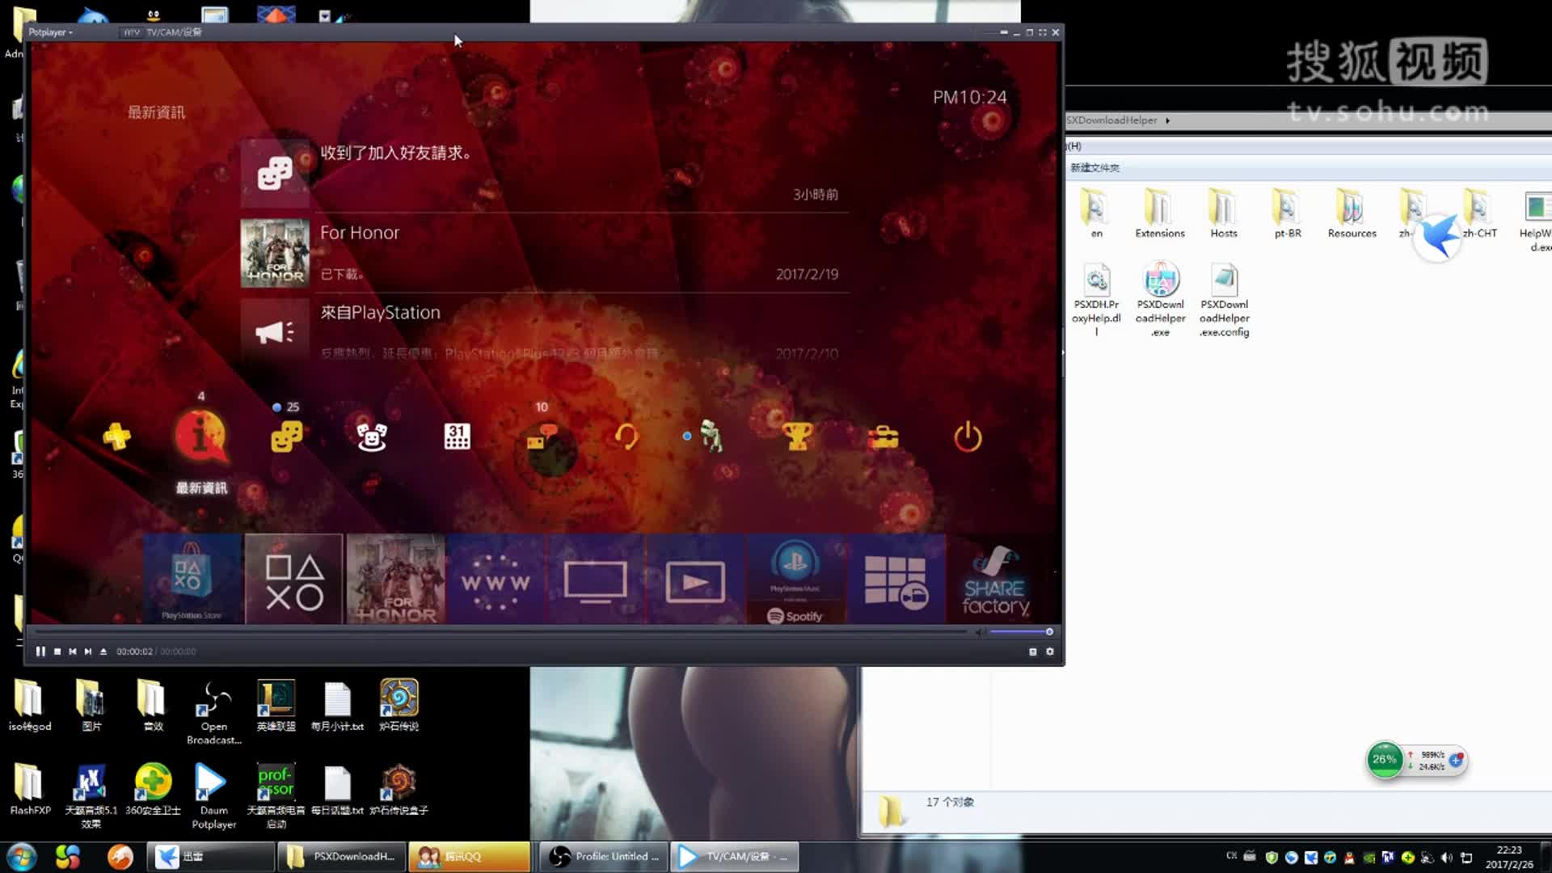The height and width of the screenshot is (873, 1552).
Task: Click the 新建文件夹 button in Explorer
Action: click(x=1093, y=167)
